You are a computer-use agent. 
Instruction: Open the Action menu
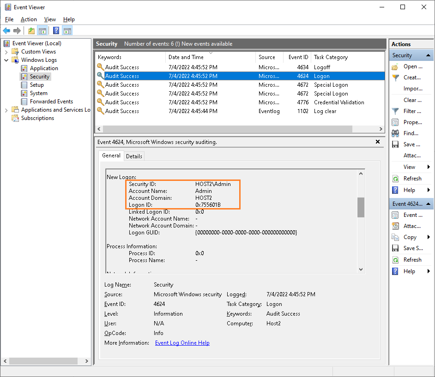click(x=29, y=19)
